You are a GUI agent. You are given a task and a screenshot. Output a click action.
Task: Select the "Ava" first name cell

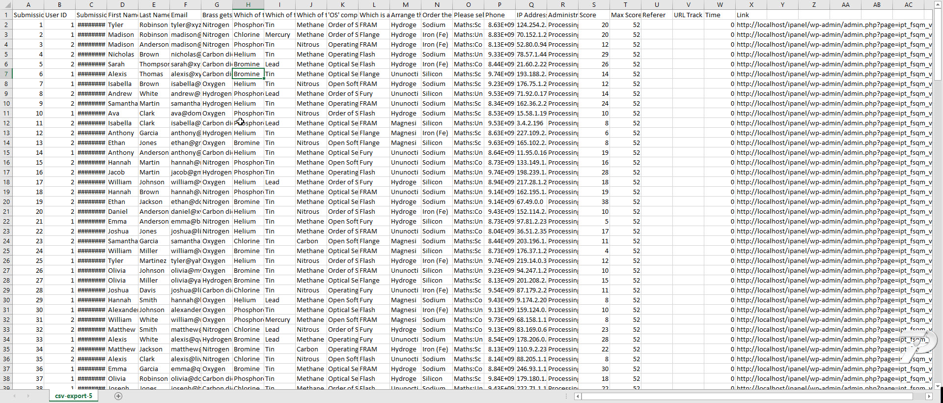click(x=122, y=113)
